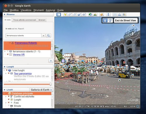Screen dimensions: 146x114
Task: Switch to 3D buildings ground view
Action: point(110,20)
